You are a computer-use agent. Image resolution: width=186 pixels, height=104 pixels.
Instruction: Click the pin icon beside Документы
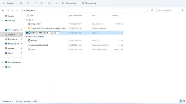pos(21,39)
